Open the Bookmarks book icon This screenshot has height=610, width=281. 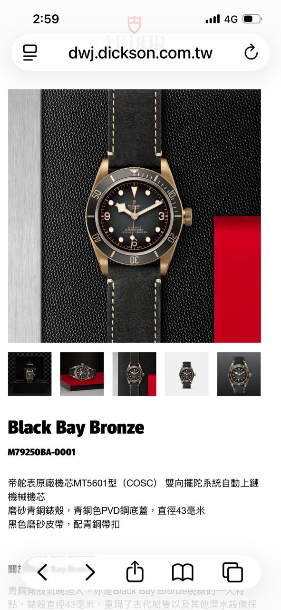[x=183, y=572]
